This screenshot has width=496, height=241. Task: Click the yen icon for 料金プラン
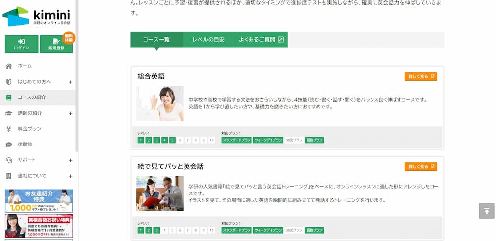point(9,129)
